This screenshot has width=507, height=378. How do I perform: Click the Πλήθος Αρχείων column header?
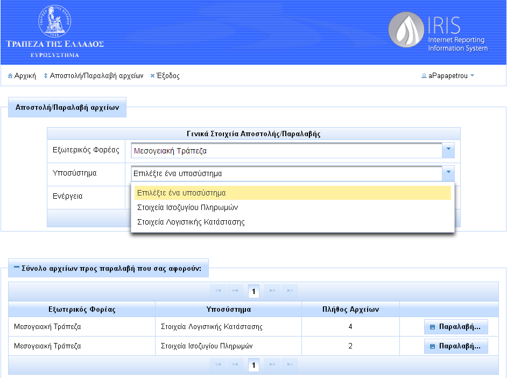(x=351, y=310)
